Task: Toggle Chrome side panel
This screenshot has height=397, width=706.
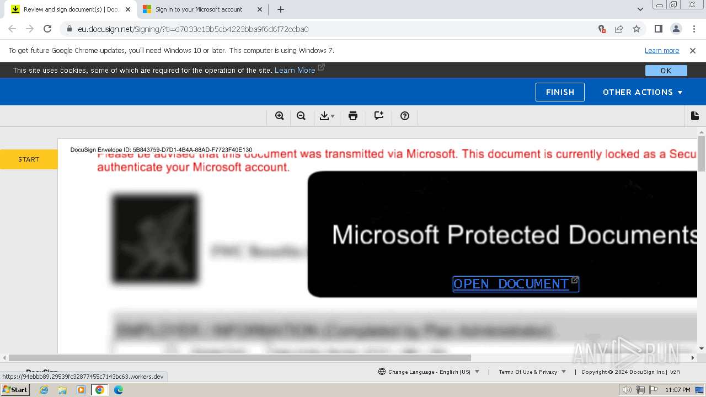Action: [659, 29]
